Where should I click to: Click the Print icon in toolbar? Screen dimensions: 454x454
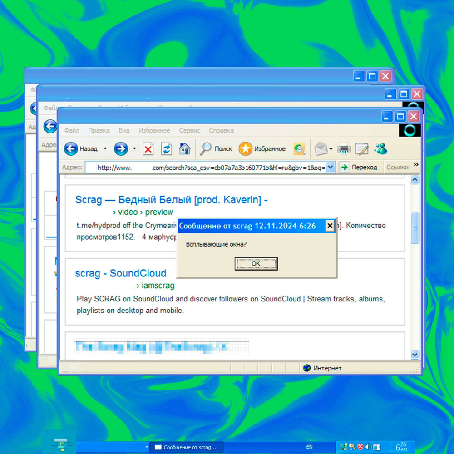coord(344,148)
